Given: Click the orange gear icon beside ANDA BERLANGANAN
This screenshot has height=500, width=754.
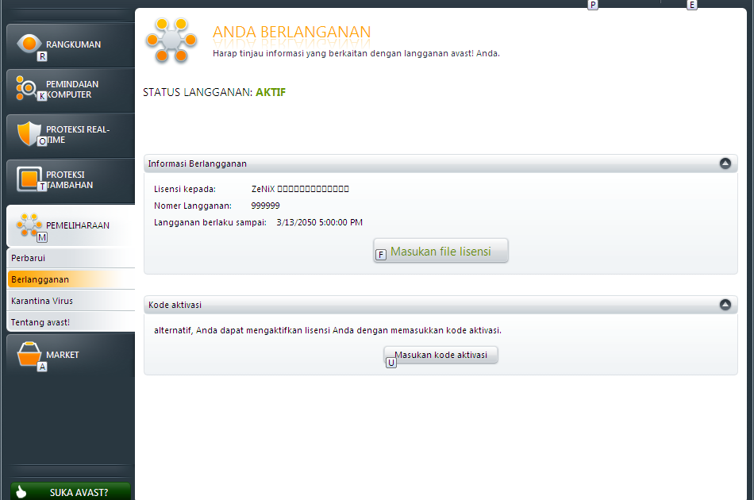Looking at the screenshot, I should click(171, 40).
